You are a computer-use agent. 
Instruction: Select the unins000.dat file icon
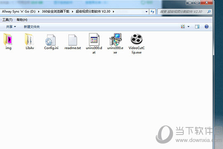tap(94, 39)
